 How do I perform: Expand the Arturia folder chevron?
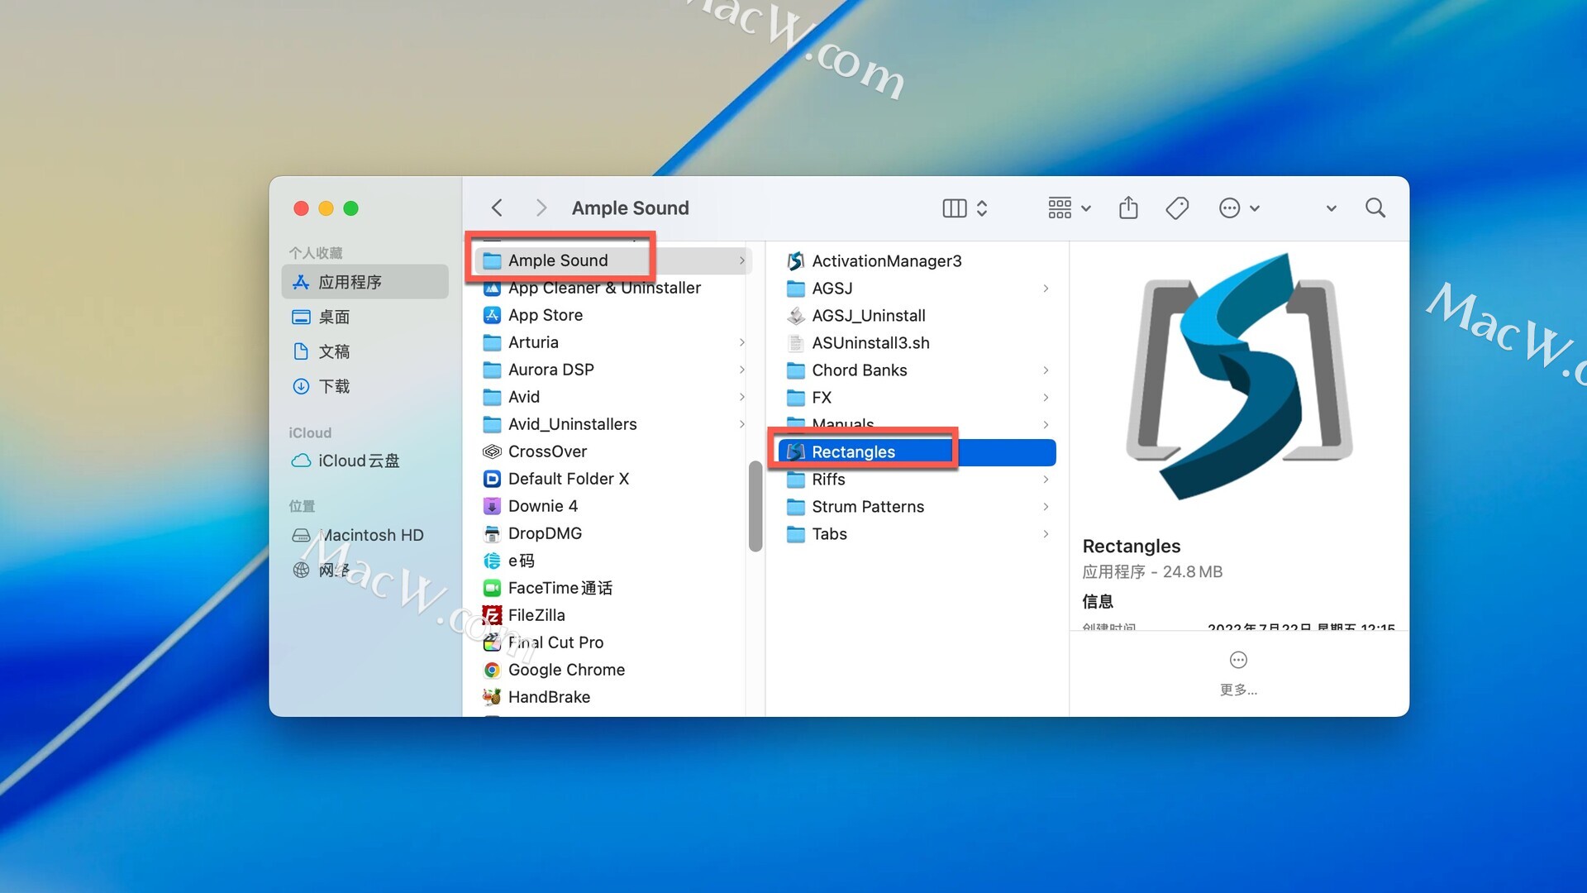[x=741, y=342]
